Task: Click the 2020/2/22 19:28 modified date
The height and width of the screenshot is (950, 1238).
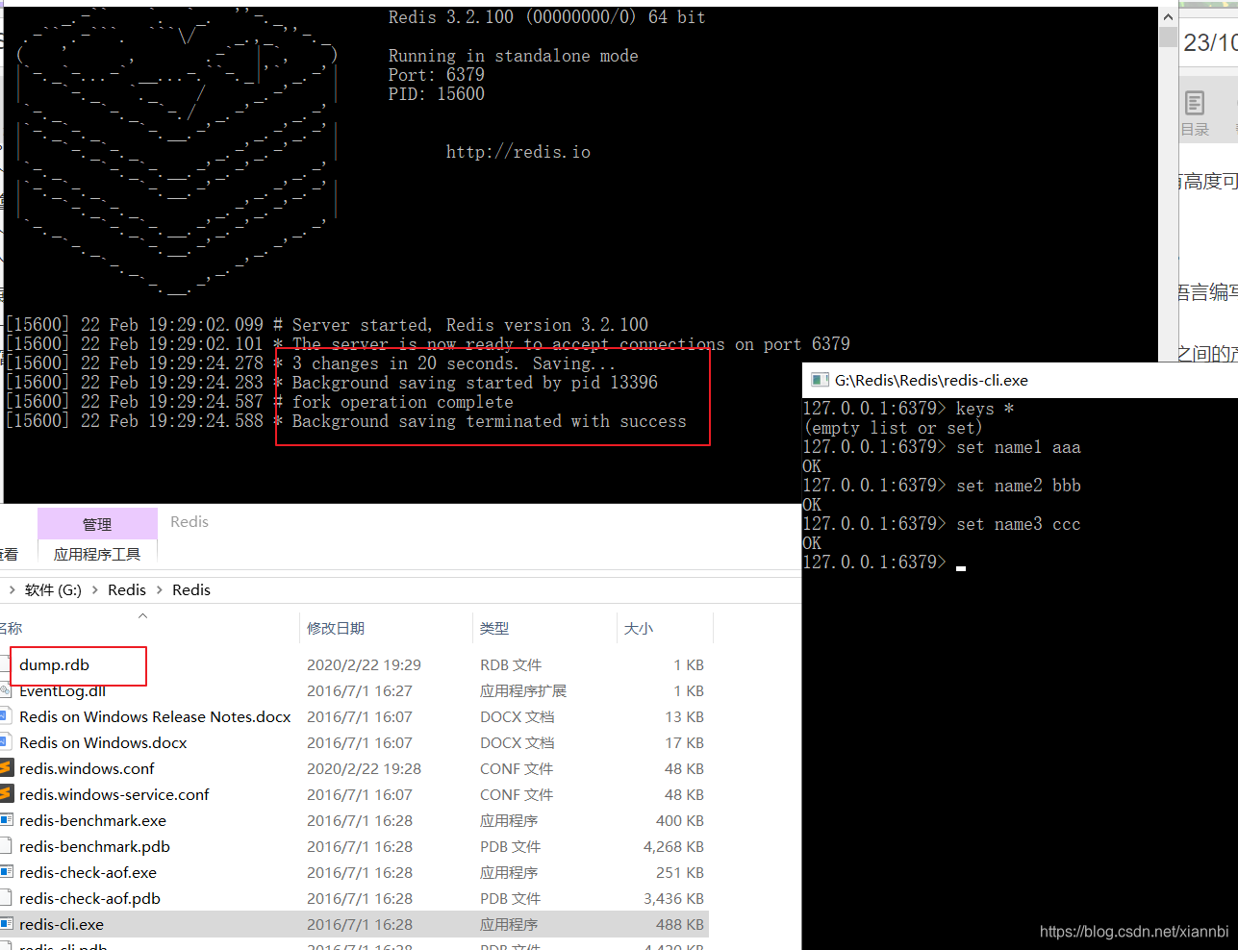Action: 364,769
